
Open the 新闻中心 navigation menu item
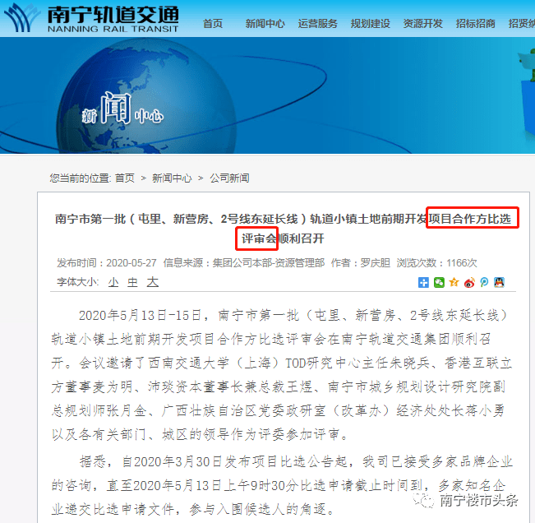[265, 24]
